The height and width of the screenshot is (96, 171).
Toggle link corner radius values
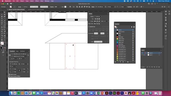pyautogui.click(x=19, y=70)
